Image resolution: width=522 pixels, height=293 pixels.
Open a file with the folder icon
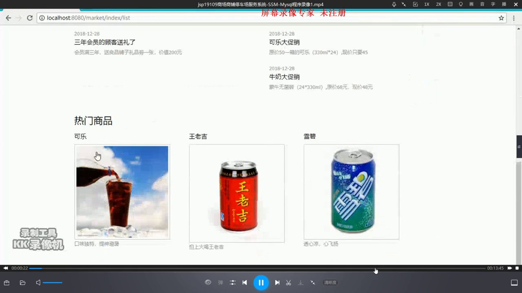[22, 282]
